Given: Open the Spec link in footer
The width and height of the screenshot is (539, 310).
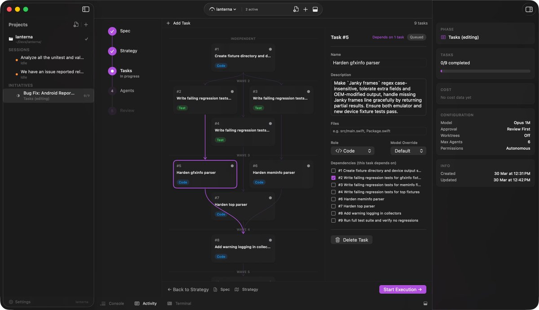Looking at the screenshot, I should (222, 289).
